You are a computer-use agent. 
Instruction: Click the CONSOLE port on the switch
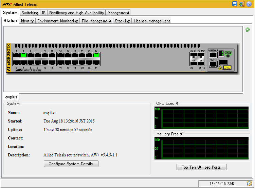[x=213, y=55]
